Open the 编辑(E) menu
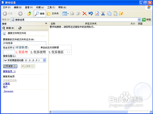153x114 pixels. [x=18, y=7]
